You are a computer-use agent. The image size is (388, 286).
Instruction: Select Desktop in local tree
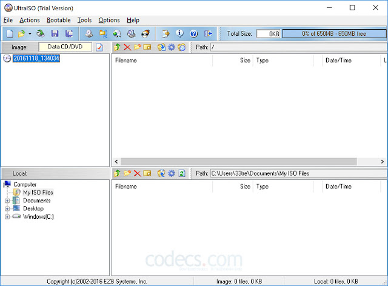pos(33,208)
